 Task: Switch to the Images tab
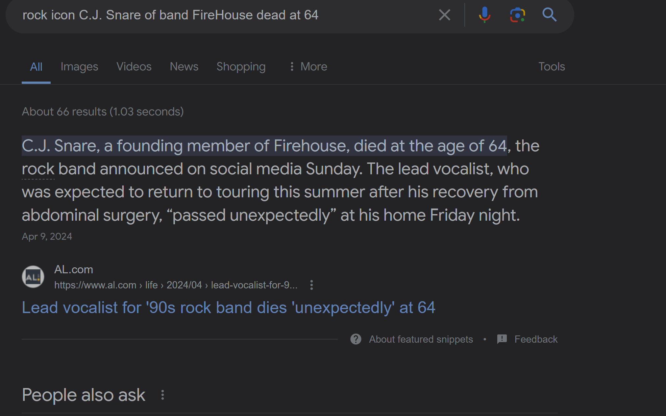coord(79,67)
